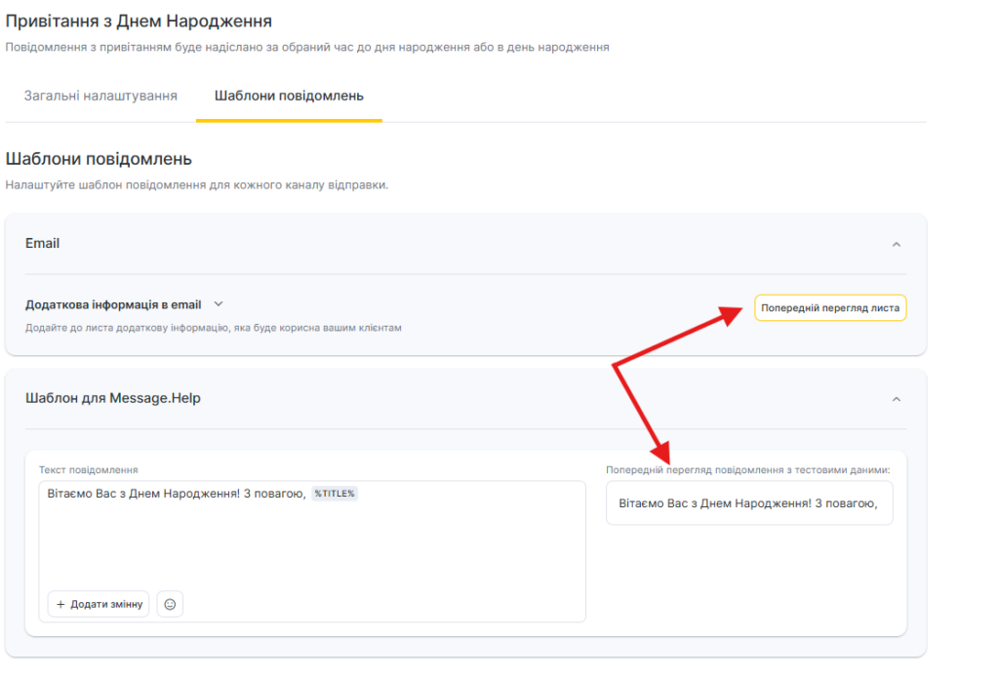This screenshot has width=999, height=680.
Task: Open the emoji picker smiley icon
Action: (170, 604)
